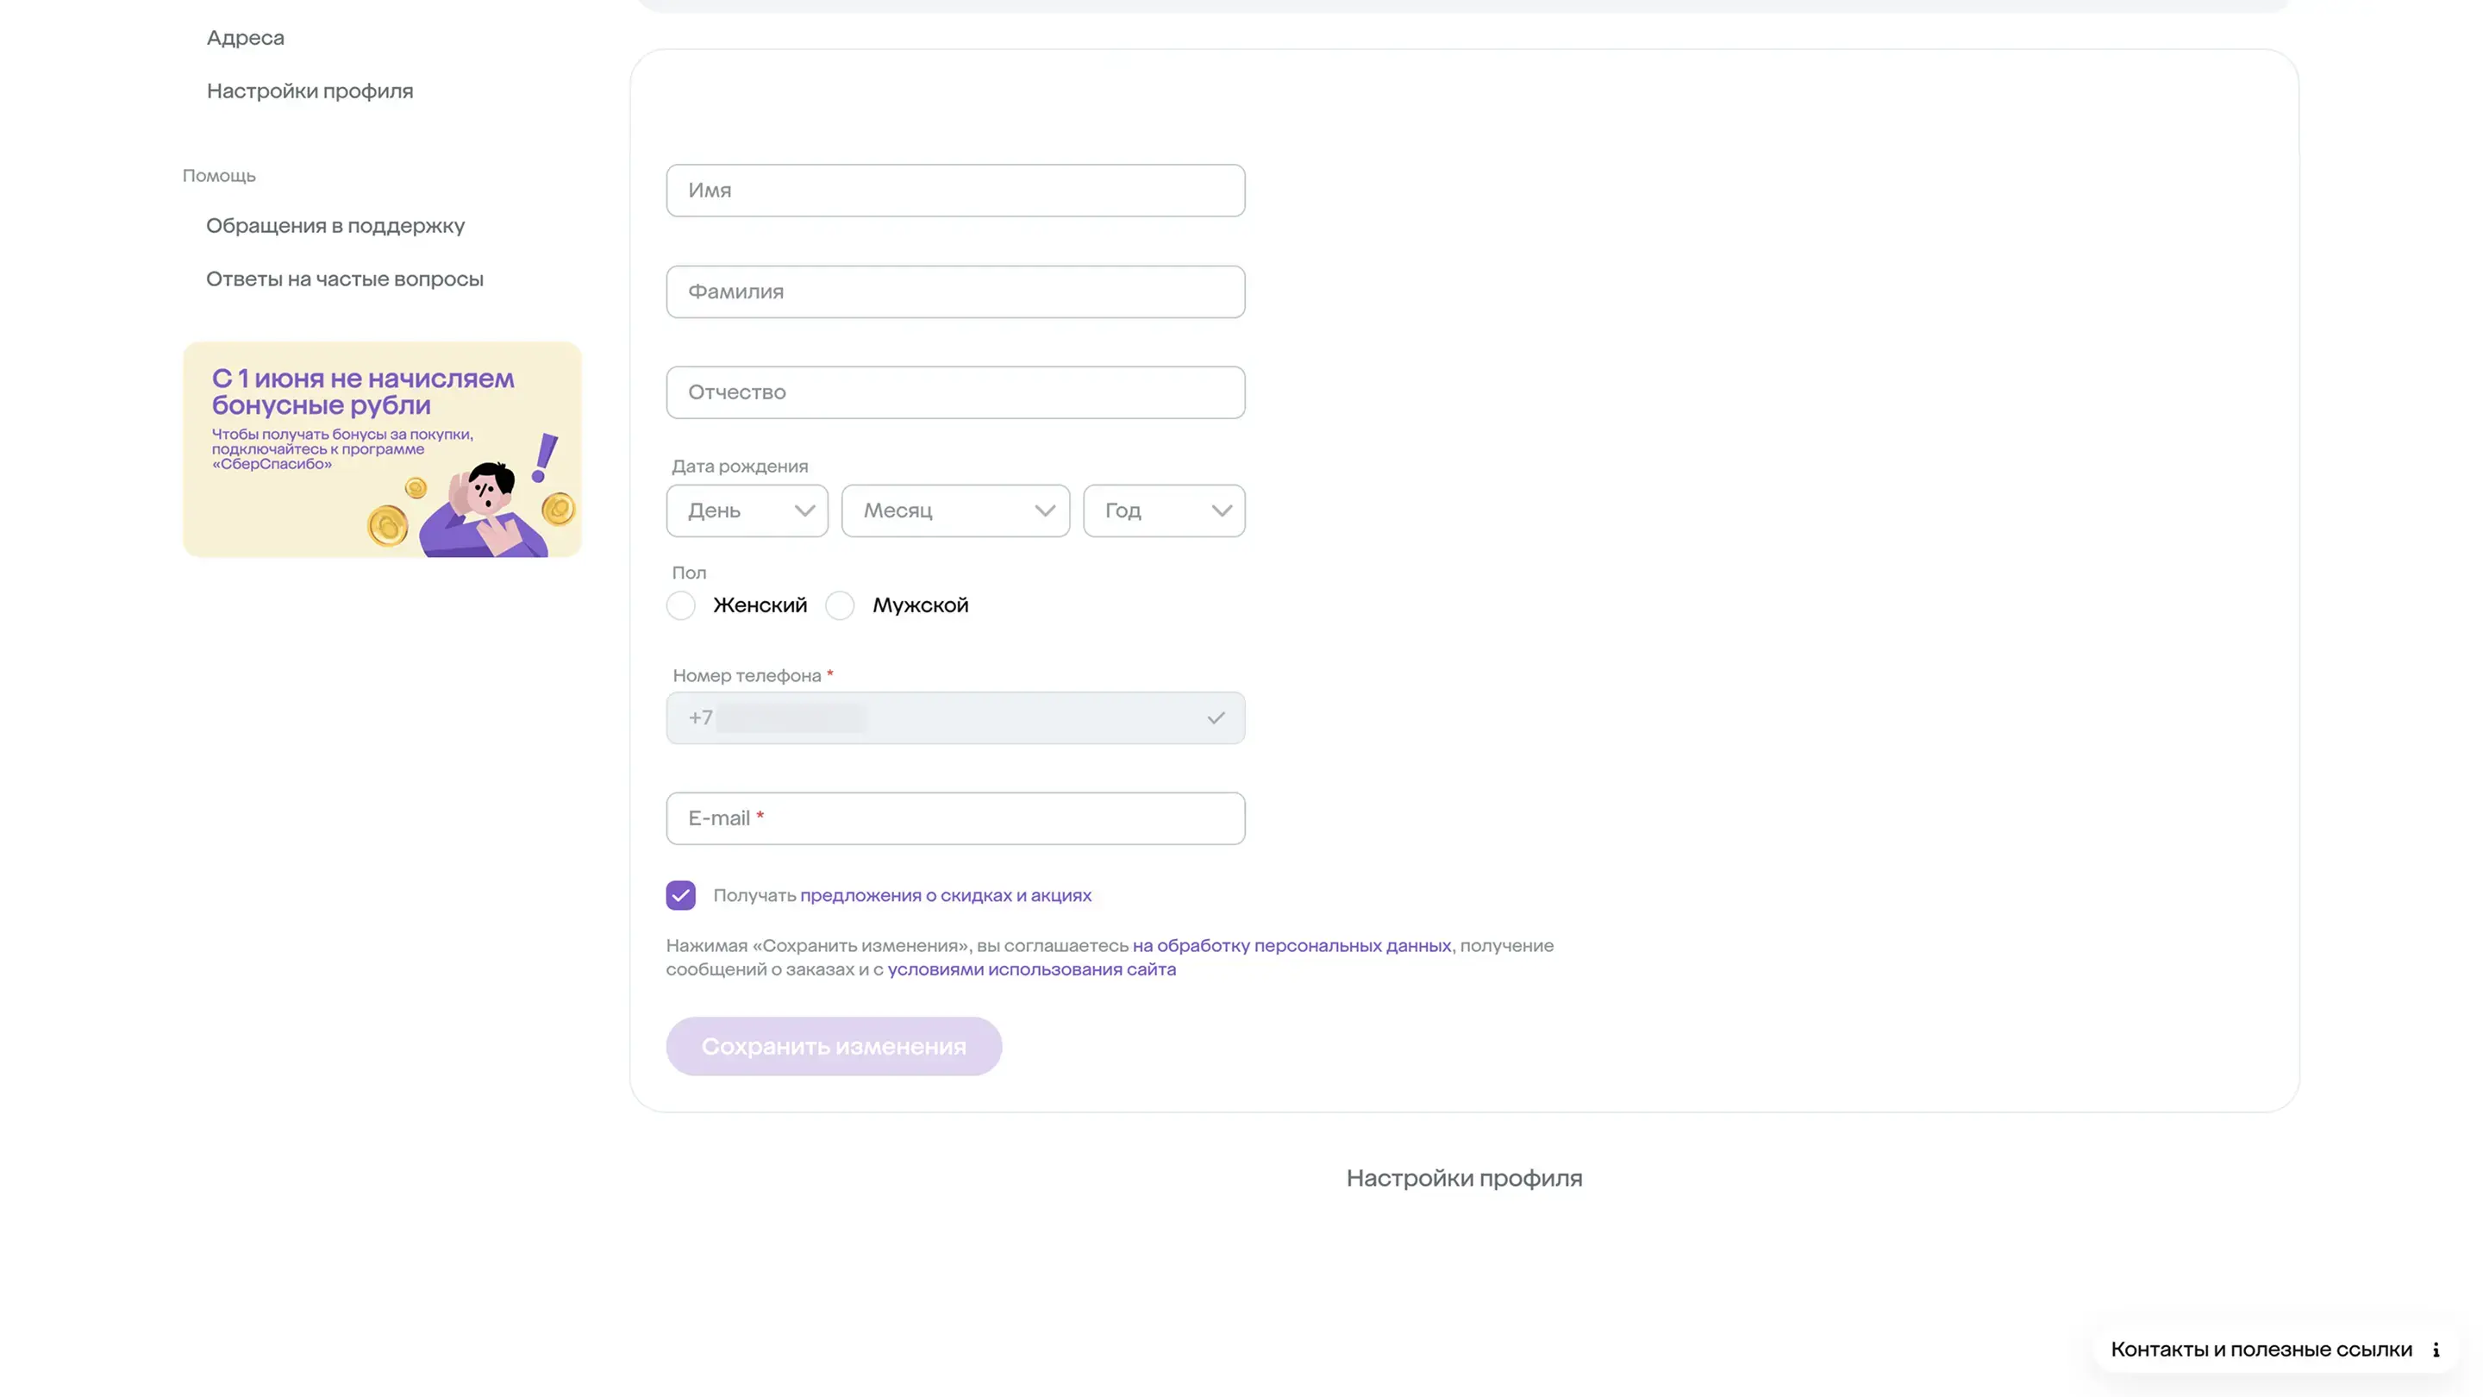Screen dimensions: 2483x1397
Task: Open the День birth day dropdown
Action: [x=747, y=511]
